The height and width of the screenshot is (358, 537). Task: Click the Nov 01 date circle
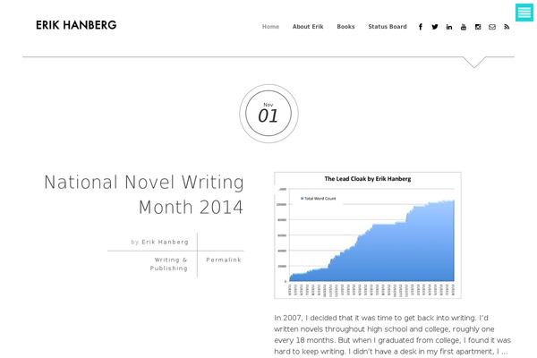[268, 114]
